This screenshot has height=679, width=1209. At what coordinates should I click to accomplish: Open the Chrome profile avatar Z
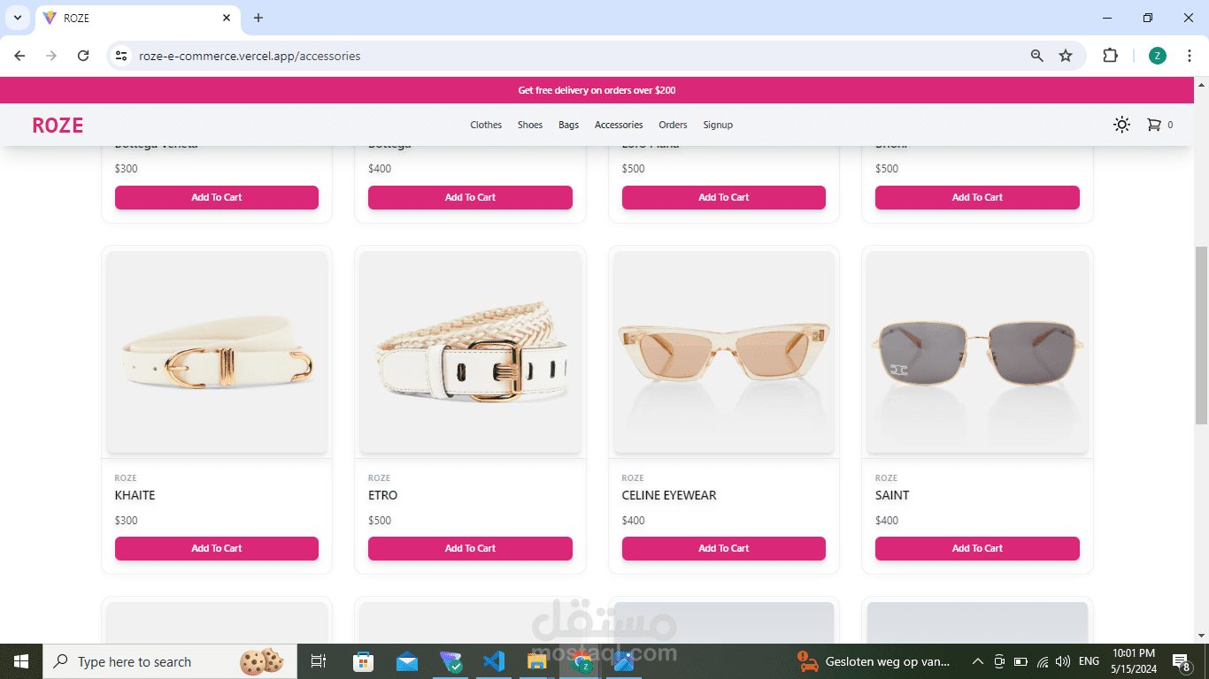coord(1158,56)
